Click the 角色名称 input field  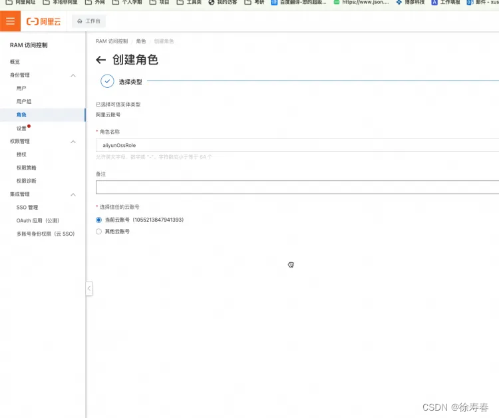[x=297, y=145]
